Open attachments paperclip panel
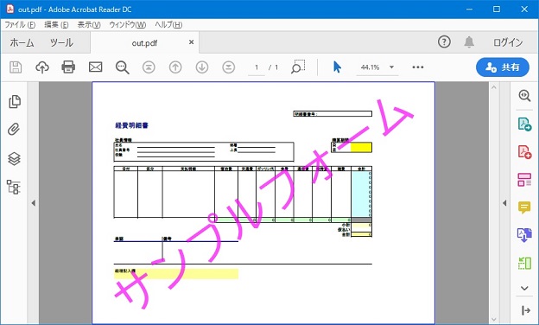539x325 pixels. coord(14,130)
